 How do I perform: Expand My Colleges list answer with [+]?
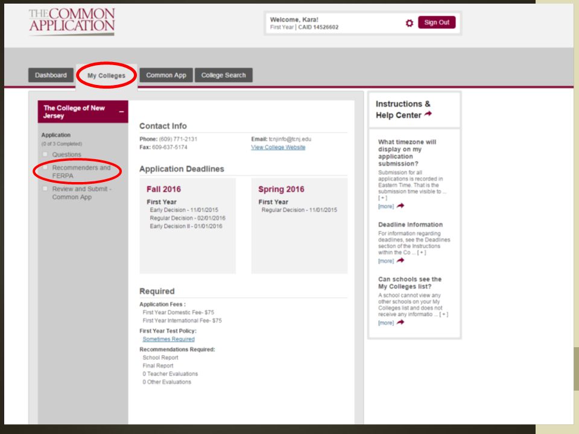point(443,315)
